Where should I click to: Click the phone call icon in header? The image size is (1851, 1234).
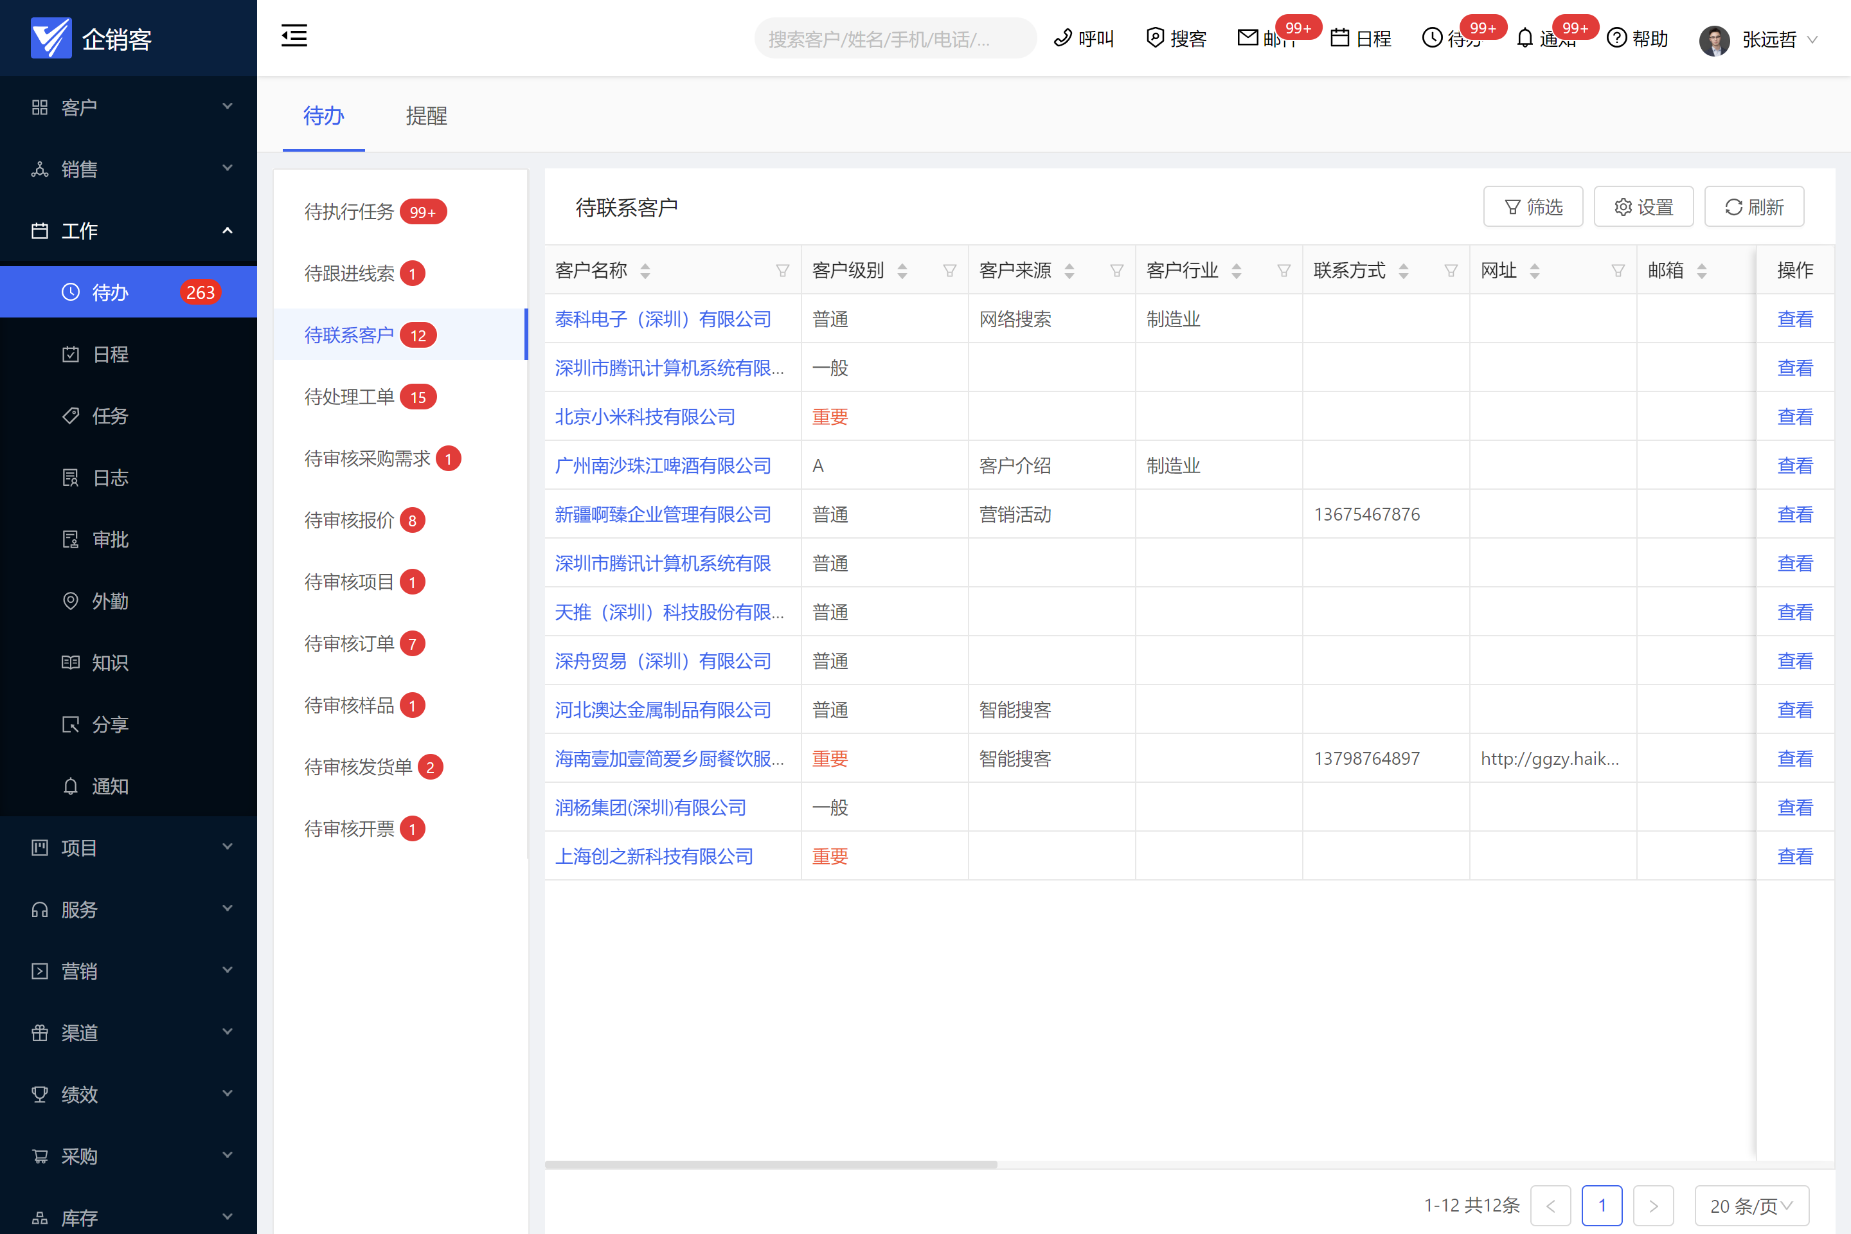coord(1062,38)
